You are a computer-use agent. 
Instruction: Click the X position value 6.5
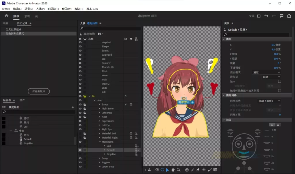[273, 45]
